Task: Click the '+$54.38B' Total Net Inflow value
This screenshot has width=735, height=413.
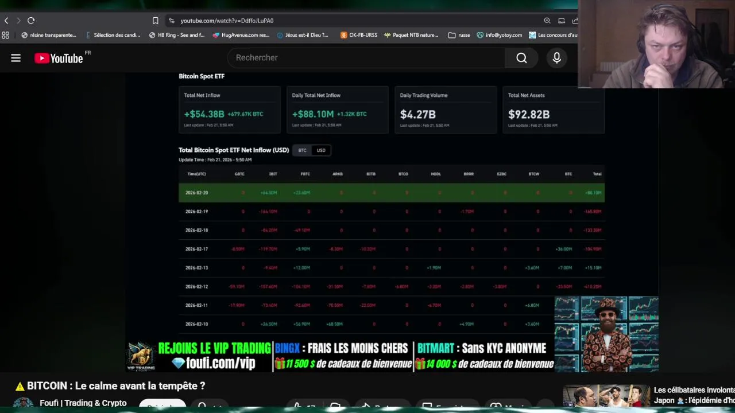Action: (x=204, y=114)
